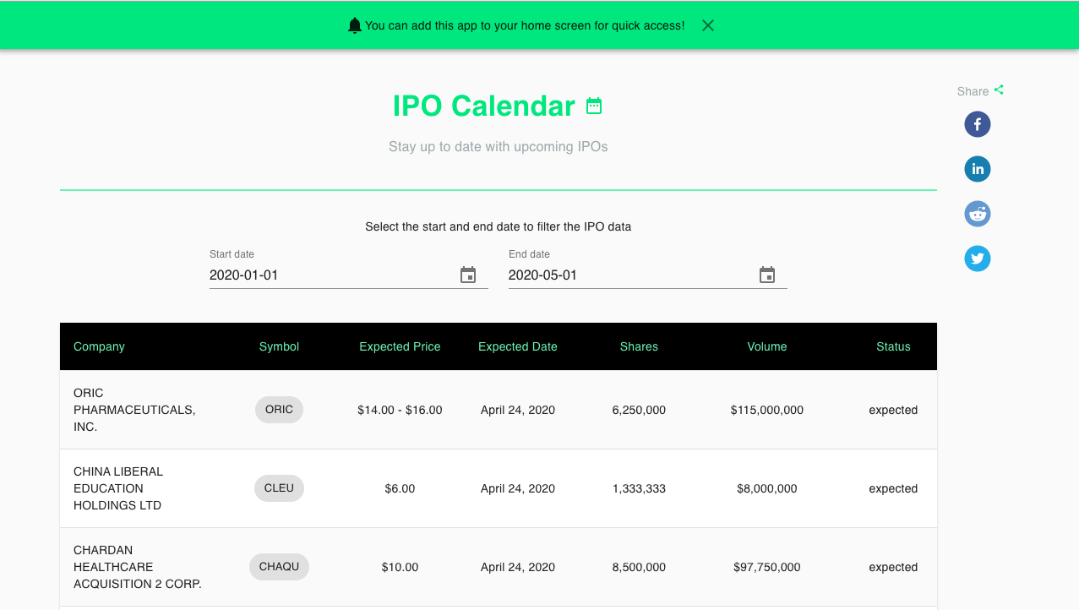Open the End date calendar picker icon
The image size is (1079, 610).
coord(767,275)
